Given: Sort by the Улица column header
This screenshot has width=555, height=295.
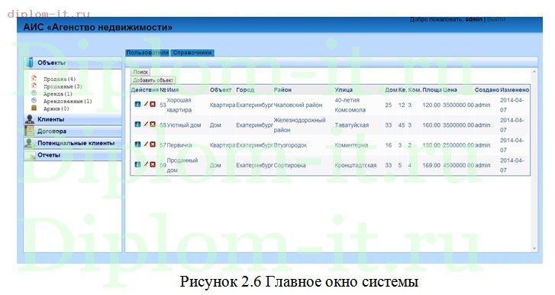Looking at the screenshot, I should 344,90.
